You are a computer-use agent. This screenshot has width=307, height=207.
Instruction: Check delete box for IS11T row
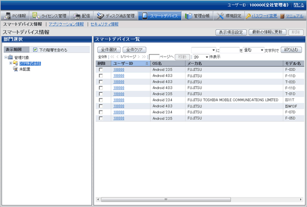(100, 100)
